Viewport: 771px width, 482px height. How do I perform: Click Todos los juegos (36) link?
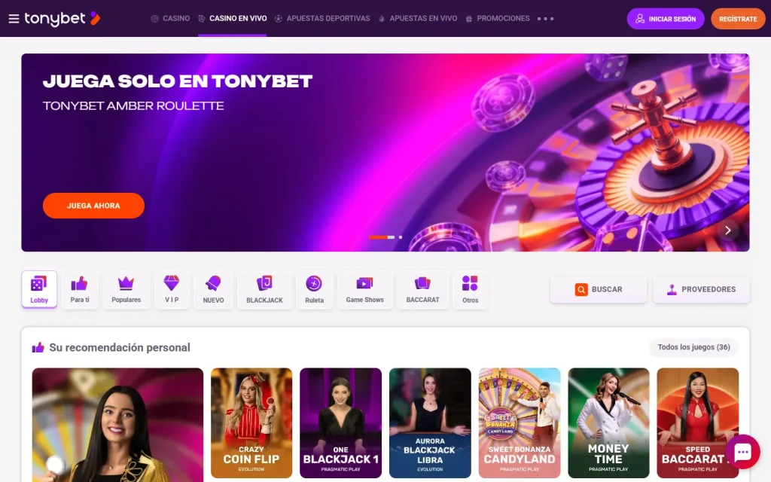click(x=693, y=347)
